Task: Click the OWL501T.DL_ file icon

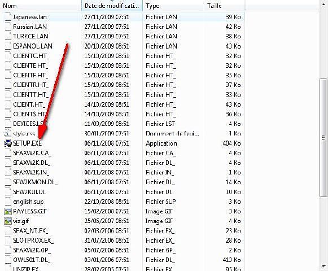Action: tap(8, 260)
